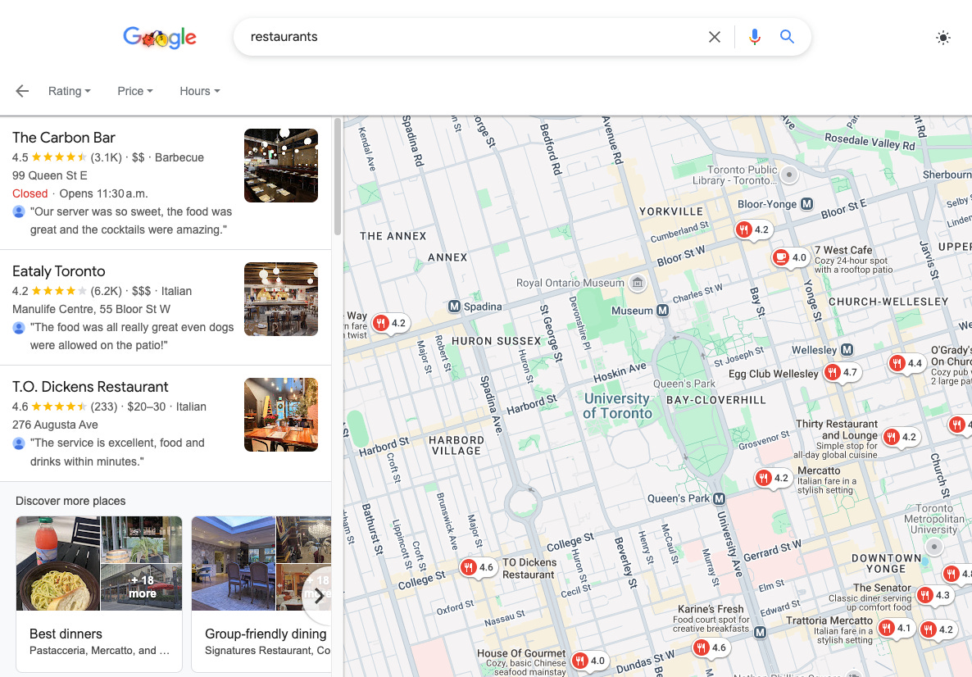Open the Hours filter dropdown
The image size is (972, 677).
click(x=200, y=91)
